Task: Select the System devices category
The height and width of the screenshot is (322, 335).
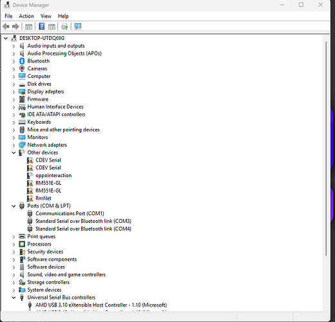Action: tap(44, 290)
